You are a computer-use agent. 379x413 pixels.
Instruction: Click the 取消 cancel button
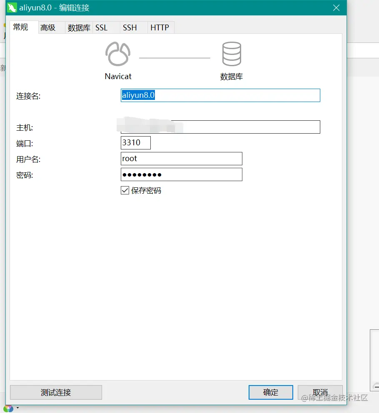320,393
